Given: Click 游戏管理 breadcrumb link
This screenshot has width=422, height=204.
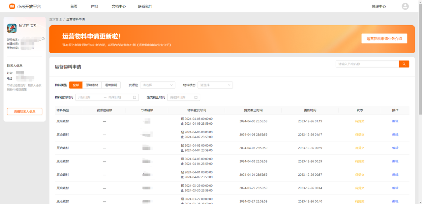Looking at the screenshot, I should point(55,19).
